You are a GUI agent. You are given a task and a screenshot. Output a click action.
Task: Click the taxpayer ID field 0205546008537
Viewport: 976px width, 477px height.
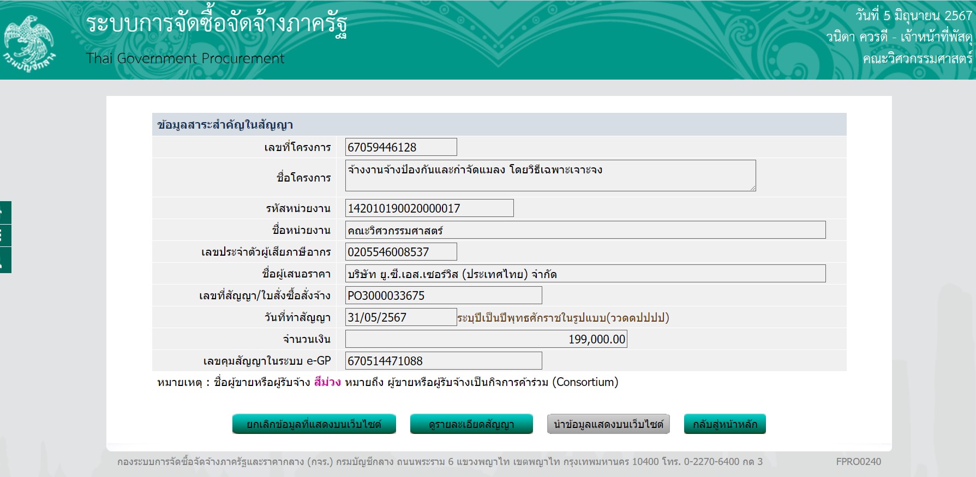(x=401, y=252)
